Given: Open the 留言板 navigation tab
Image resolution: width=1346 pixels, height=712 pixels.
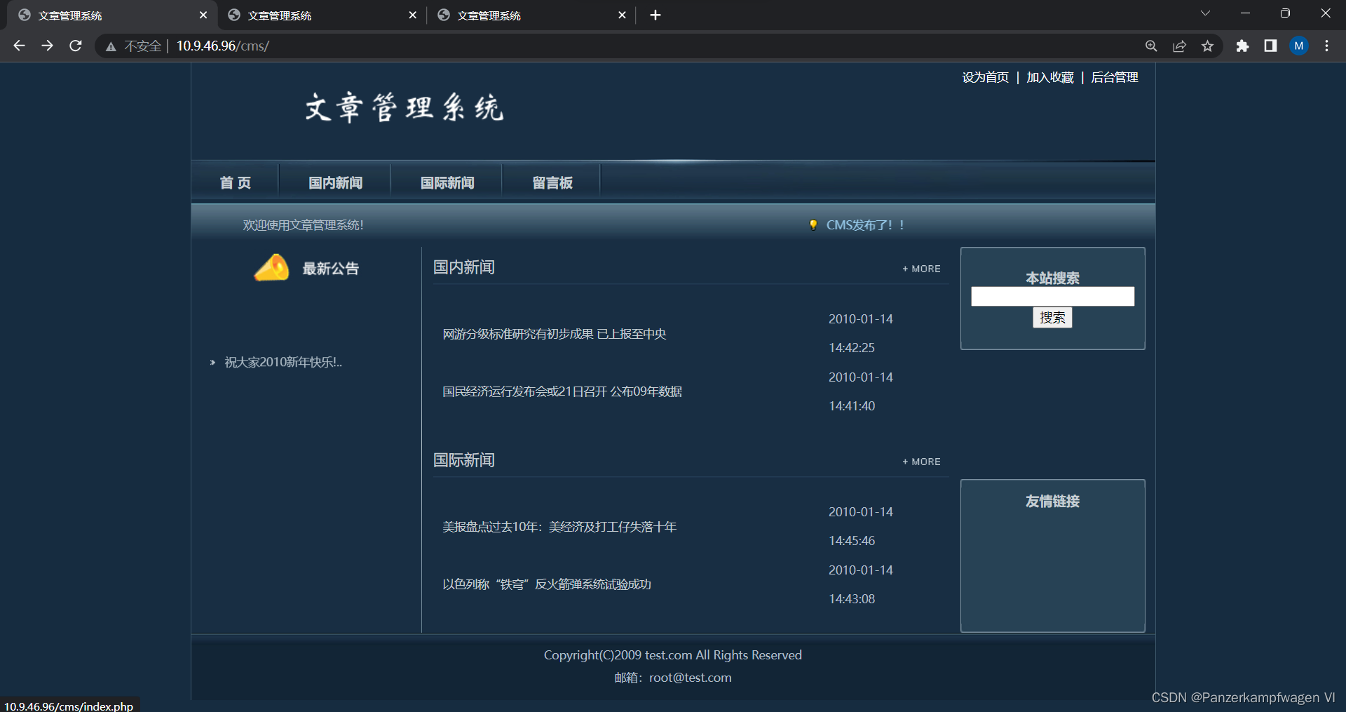Looking at the screenshot, I should tap(552, 182).
